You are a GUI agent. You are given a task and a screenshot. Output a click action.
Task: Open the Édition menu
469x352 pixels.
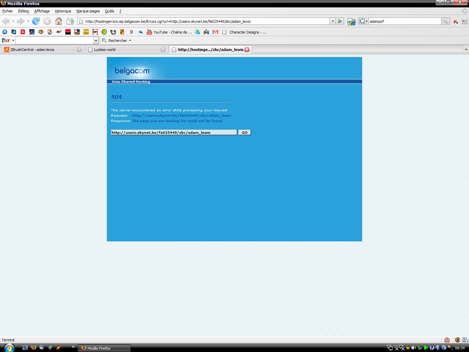click(23, 11)
